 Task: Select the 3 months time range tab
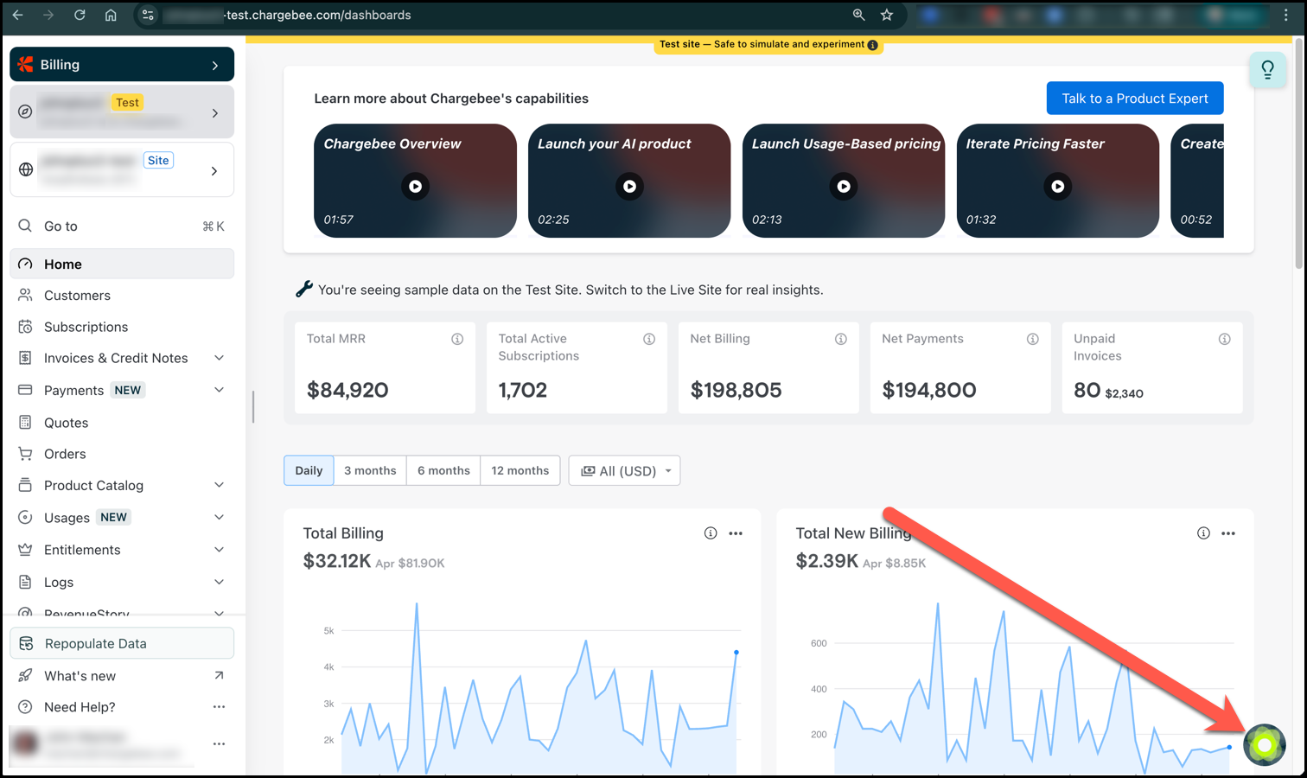pyautogui.click(x=370, y=470)
